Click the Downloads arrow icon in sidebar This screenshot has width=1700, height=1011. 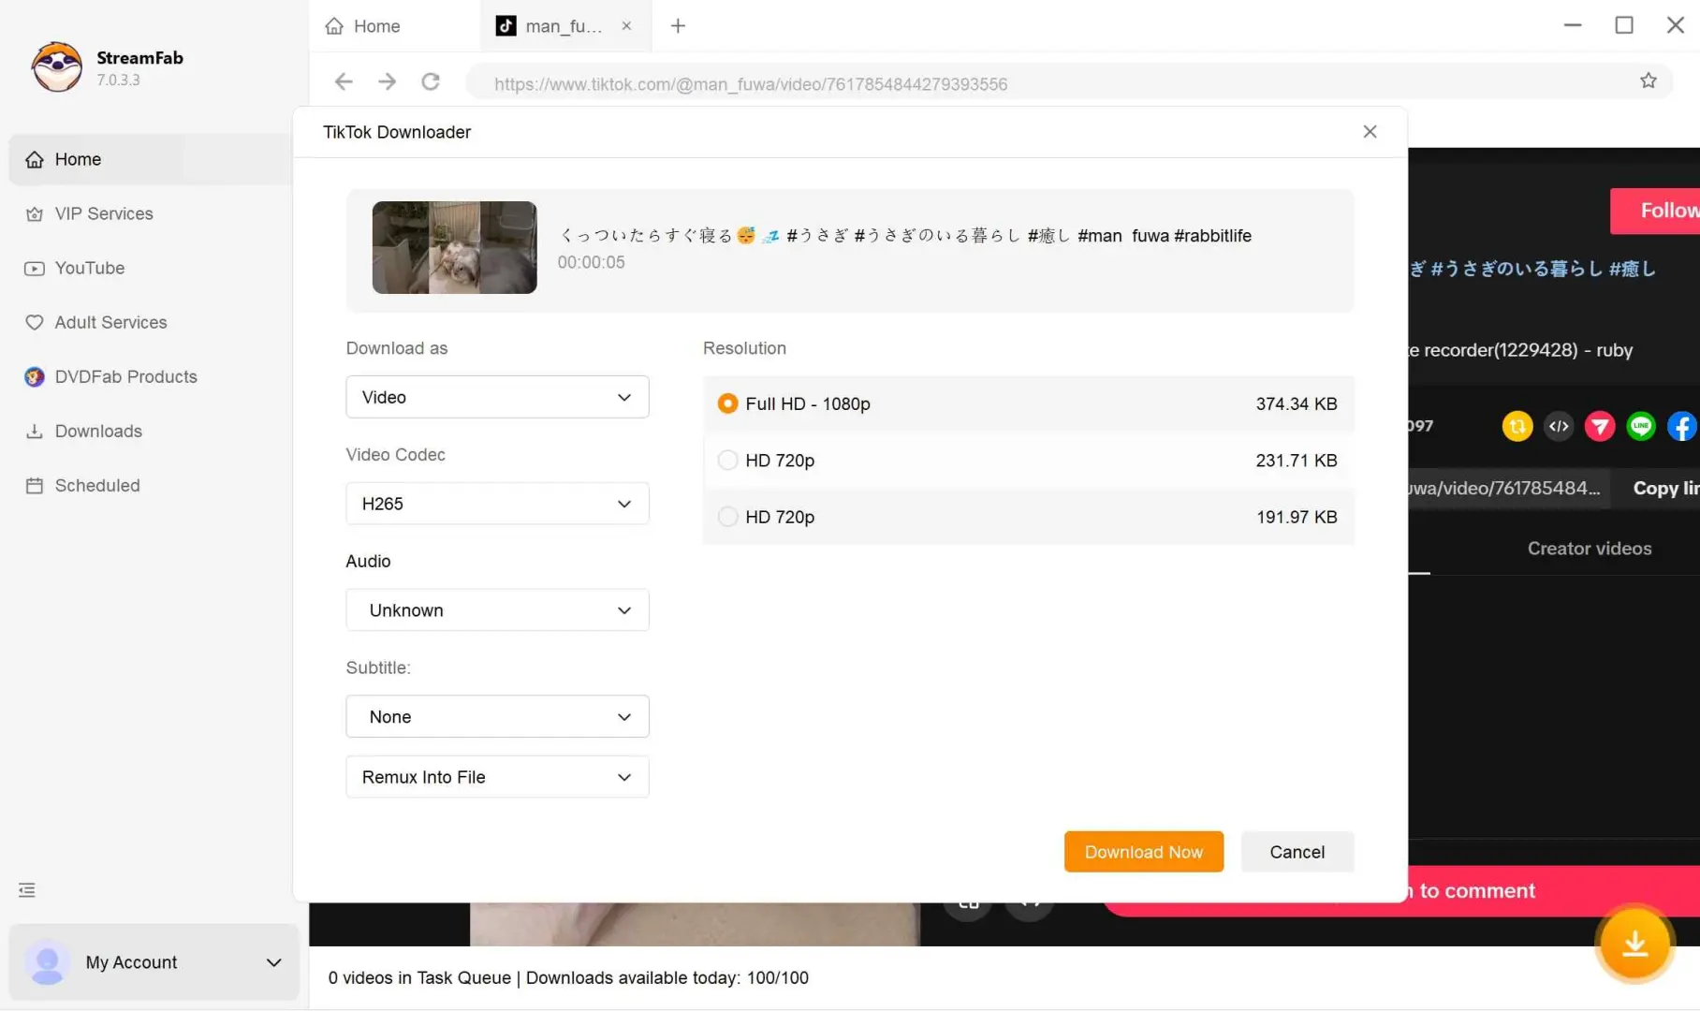coord(35,431)
